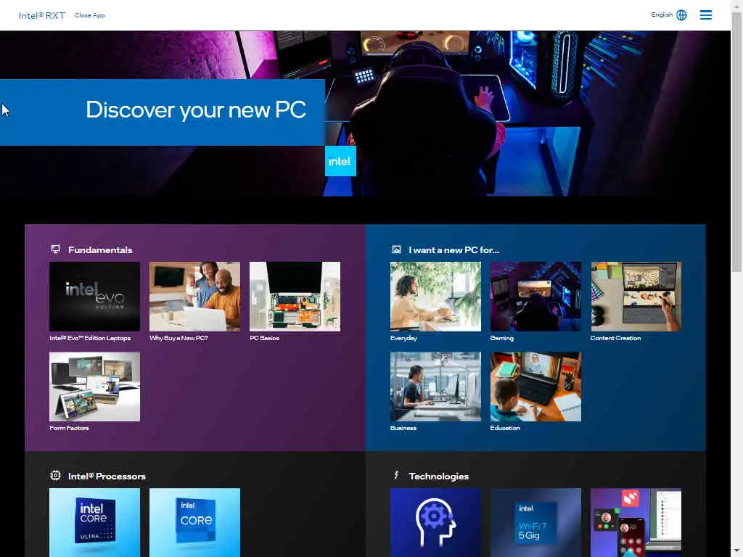Click the vertical scrollbar thumb
The height and width of the screenshot is (557, 743).
click(x=736, y=142)
